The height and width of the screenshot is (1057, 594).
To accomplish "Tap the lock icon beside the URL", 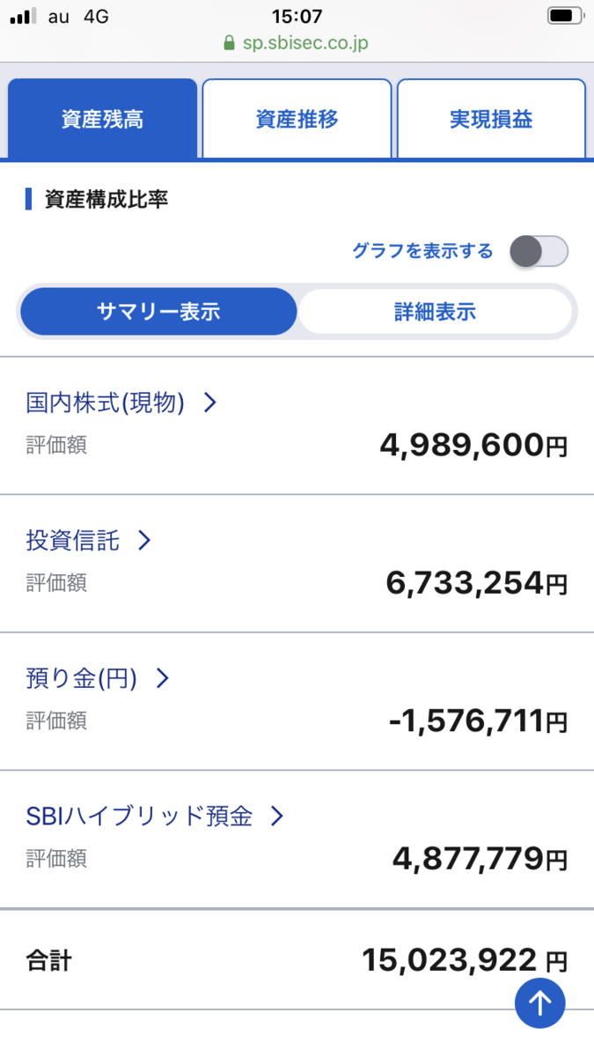I will pyautogui.click(x=230, y=43).
